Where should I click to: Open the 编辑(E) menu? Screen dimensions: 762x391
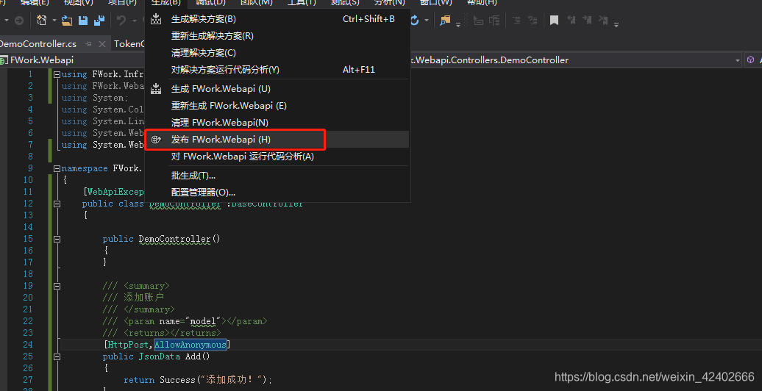35,2
